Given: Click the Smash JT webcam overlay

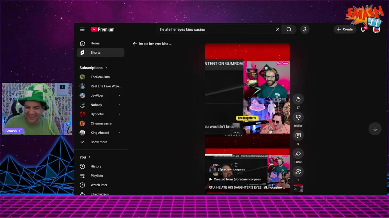Looking at the screenshot, I should pyautogui.click(x=37, y=109).
